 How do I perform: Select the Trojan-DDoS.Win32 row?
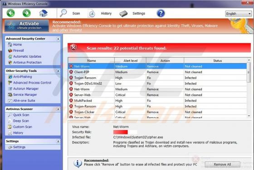157,84
